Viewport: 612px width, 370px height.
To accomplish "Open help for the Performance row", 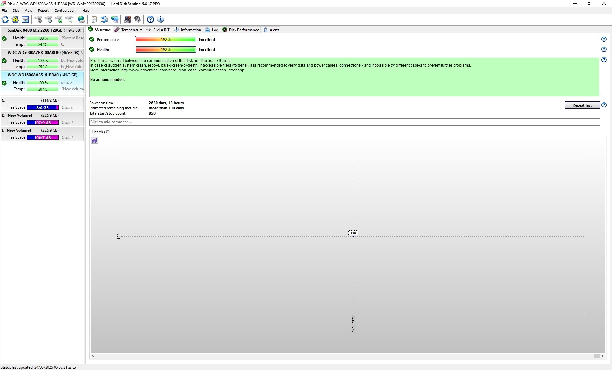I will click(x=604, y=39).
